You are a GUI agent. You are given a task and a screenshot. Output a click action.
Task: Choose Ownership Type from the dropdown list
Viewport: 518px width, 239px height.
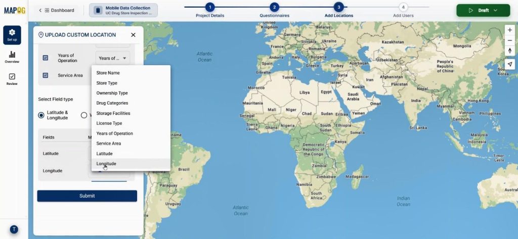tap(131, 93)
